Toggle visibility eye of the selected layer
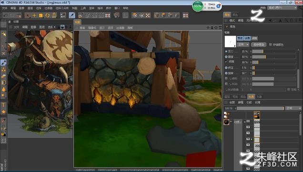Image resolution: width=303 pixels, height=172 pixels. (x=248, y=139)
